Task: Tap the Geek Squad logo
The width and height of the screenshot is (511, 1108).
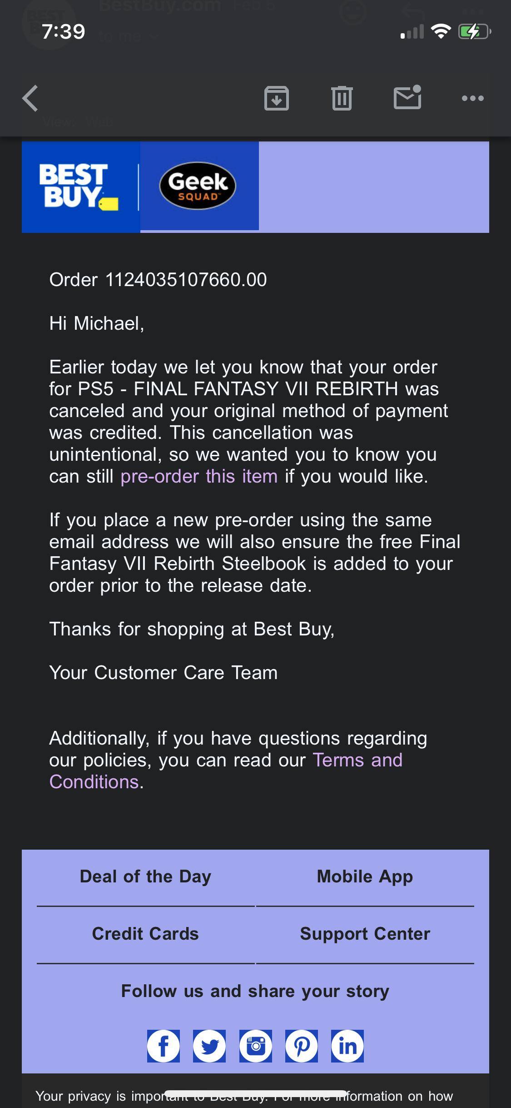Action: (198, 185)
